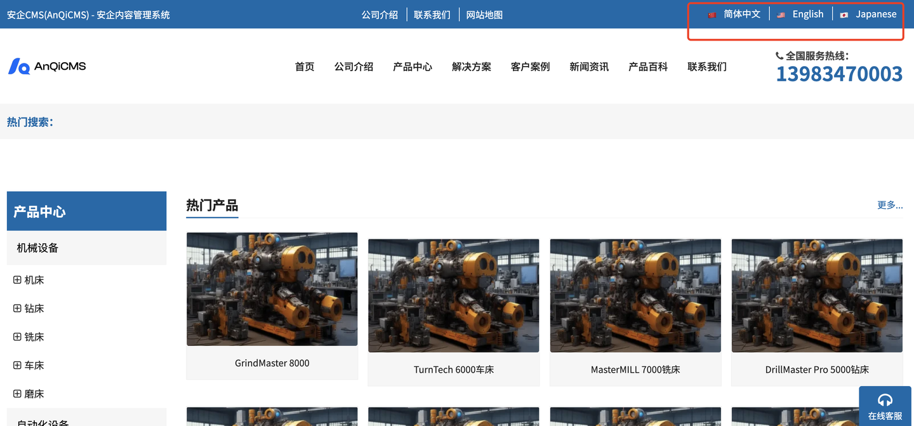
Task: Click the 热门搜索 label
Action: [x=30, y=122]
